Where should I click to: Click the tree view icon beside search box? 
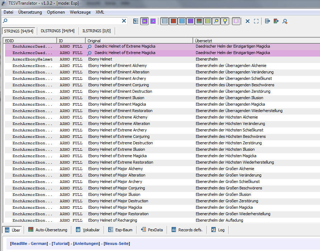tap(136, 21)
